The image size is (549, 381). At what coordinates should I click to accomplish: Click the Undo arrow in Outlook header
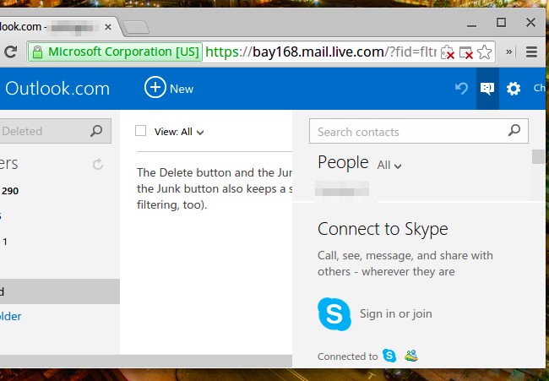tap(461, 88)
